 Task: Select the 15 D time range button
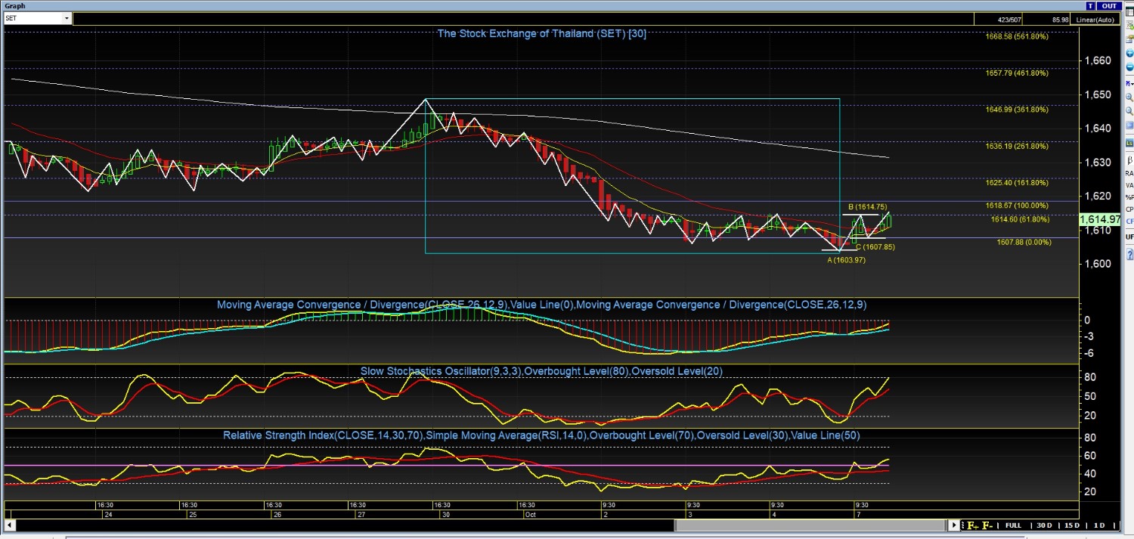point(1071,525)
